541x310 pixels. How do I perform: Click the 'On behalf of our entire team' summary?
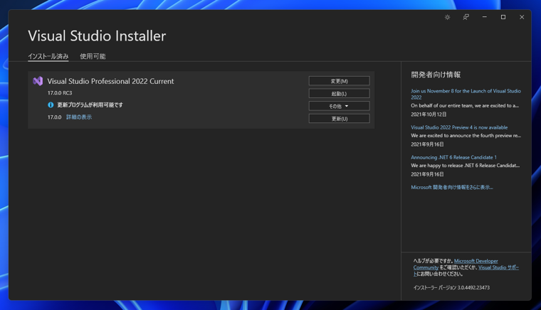point(465,106)
